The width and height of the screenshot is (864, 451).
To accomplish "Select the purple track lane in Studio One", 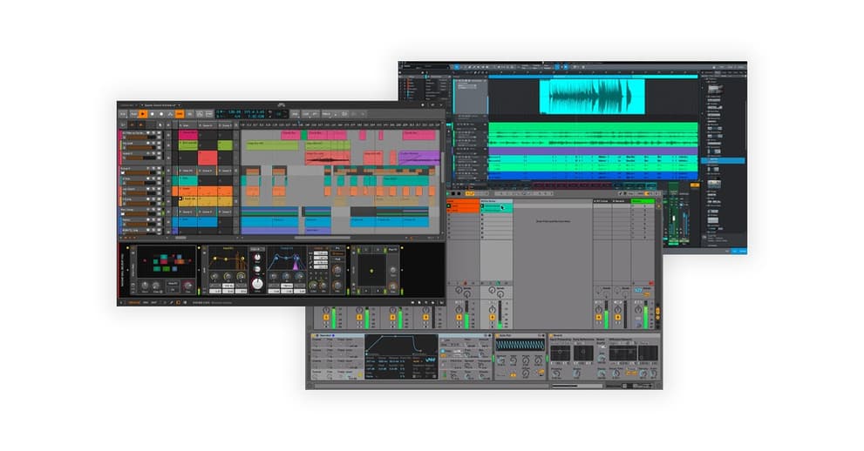I will click(x=593, y=151).
